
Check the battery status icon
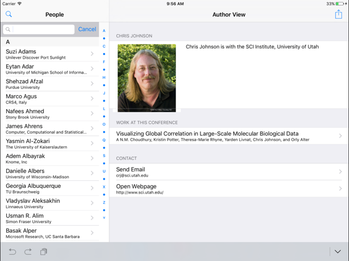[x=340, y=4]
